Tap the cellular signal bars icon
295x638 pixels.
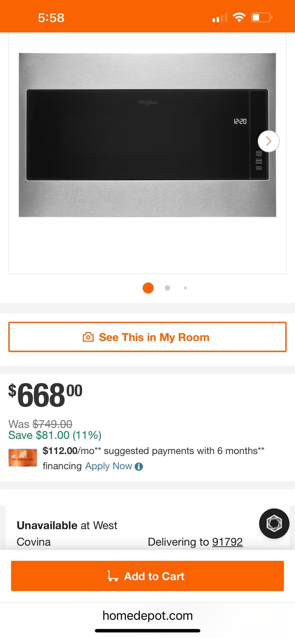pyautogui.click(x=220, y=18)
